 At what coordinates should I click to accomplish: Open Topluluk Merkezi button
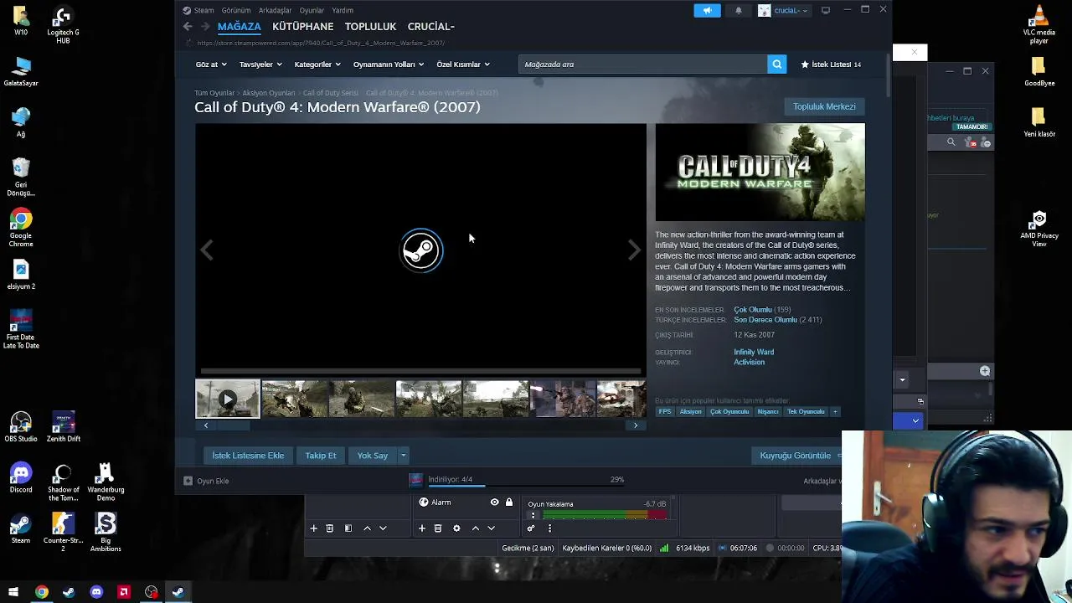click(824, 106)
